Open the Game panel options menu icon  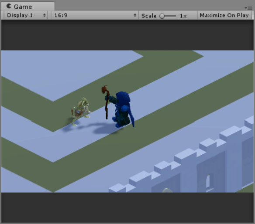coord(248,8)
